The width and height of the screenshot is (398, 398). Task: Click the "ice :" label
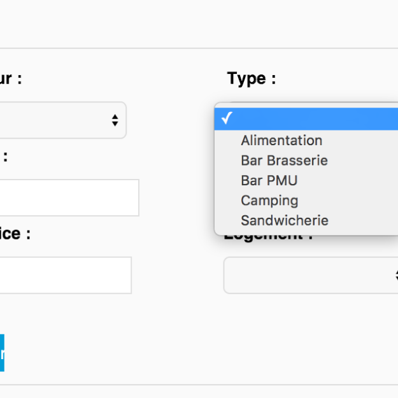tap(14, 234)
